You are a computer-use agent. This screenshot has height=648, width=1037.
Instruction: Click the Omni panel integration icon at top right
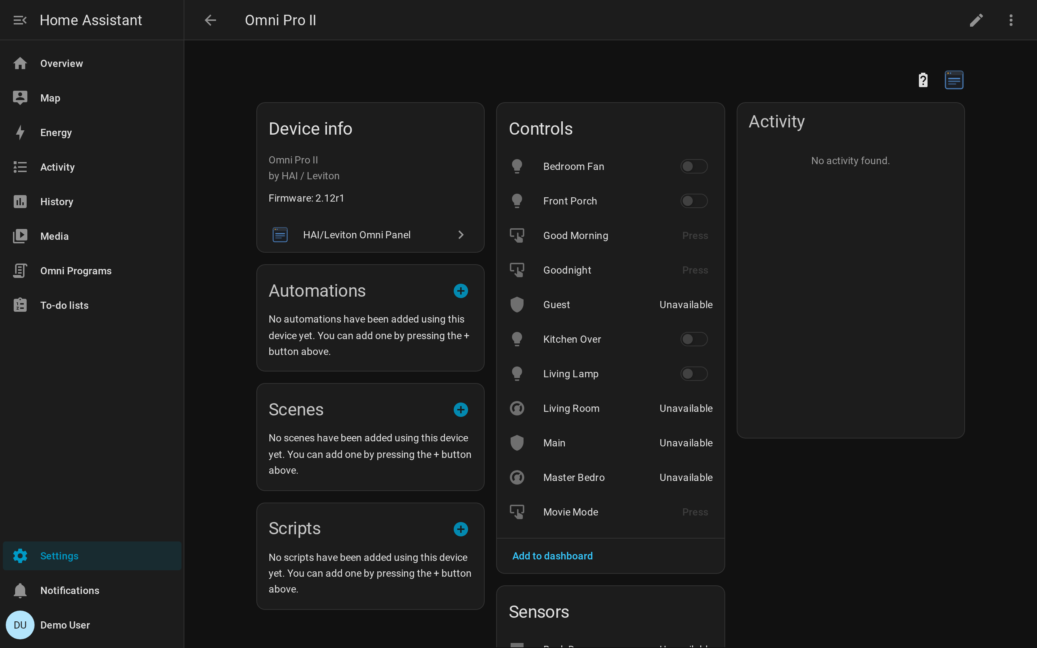point(954,80)
